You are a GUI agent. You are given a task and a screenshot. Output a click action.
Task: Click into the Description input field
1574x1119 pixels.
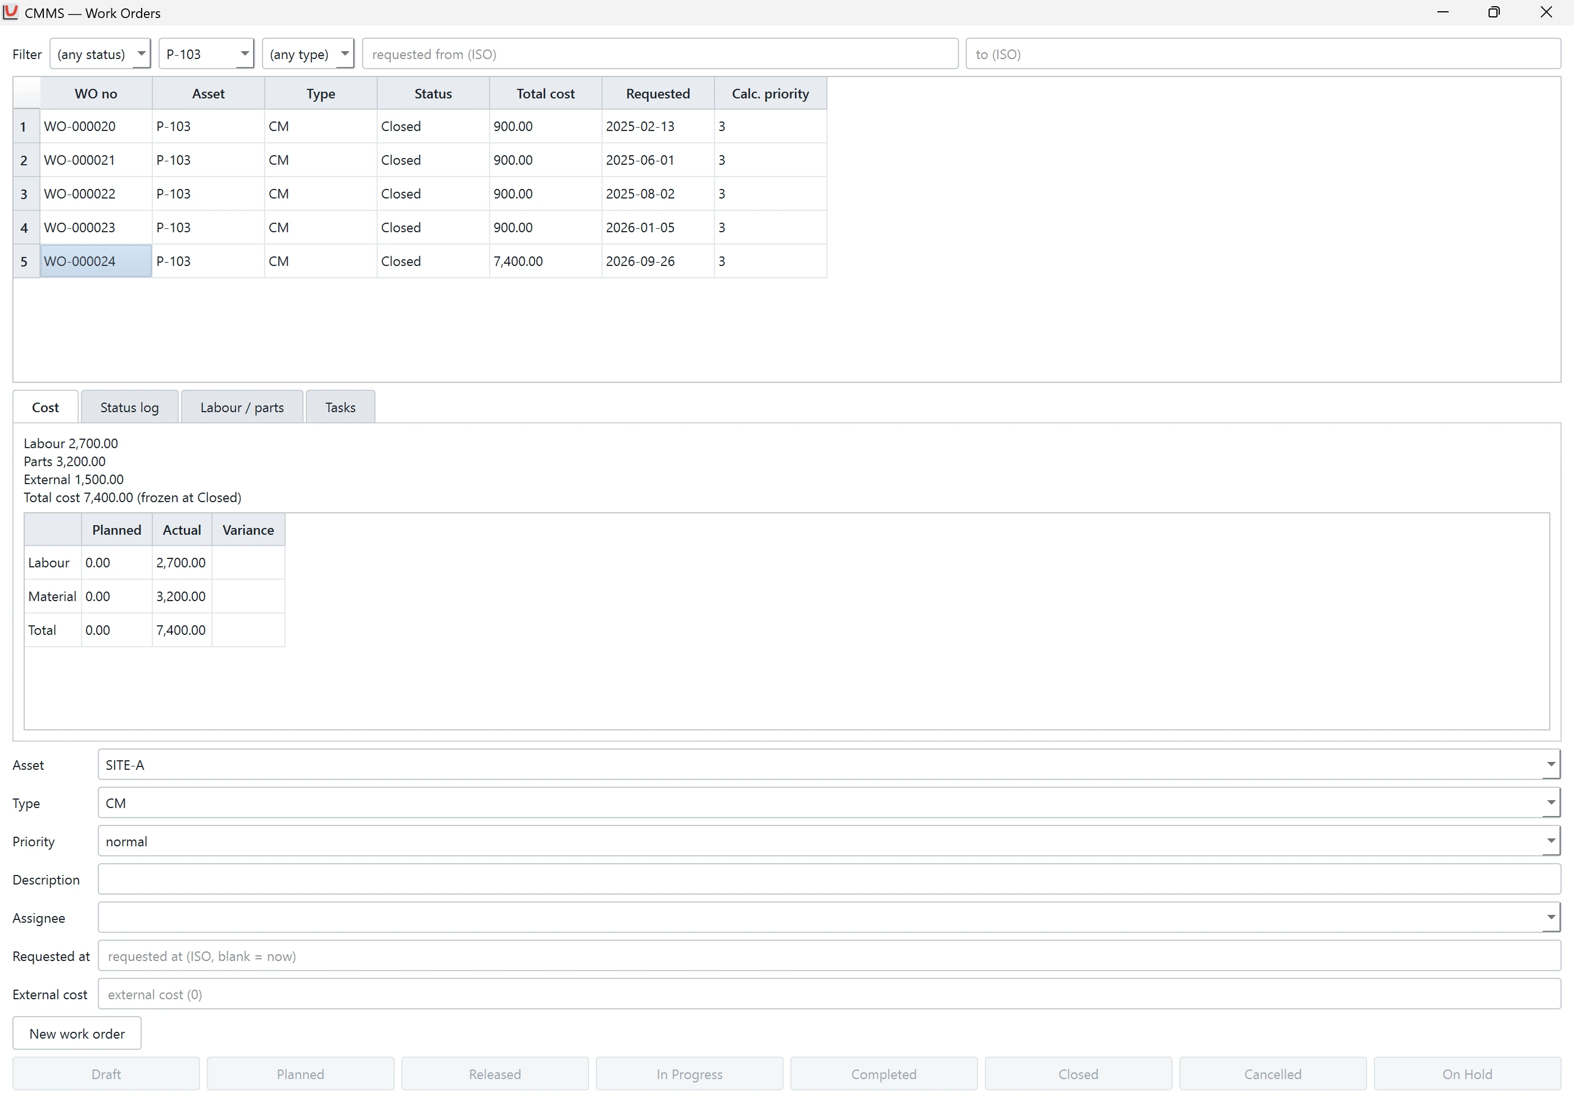(829, 879)
